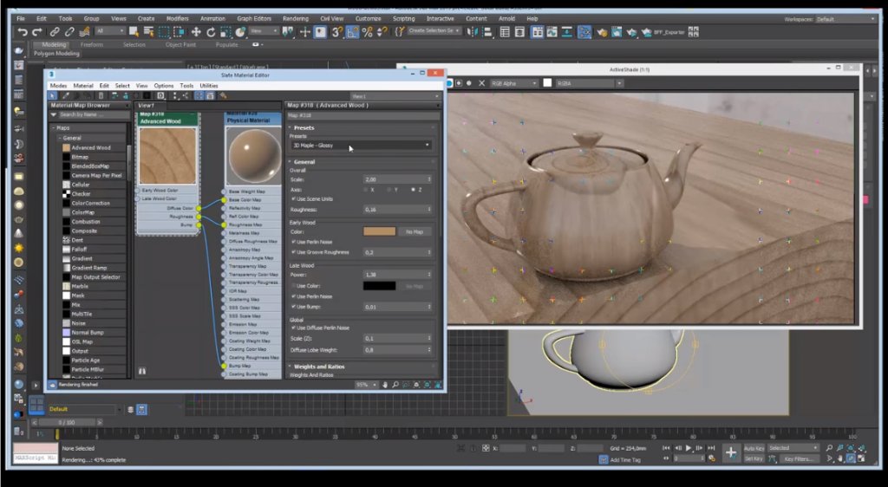Open the Render Setup icon
Image resolution: width=888 pixels, height=487 pixels.
tap(602, 32)
